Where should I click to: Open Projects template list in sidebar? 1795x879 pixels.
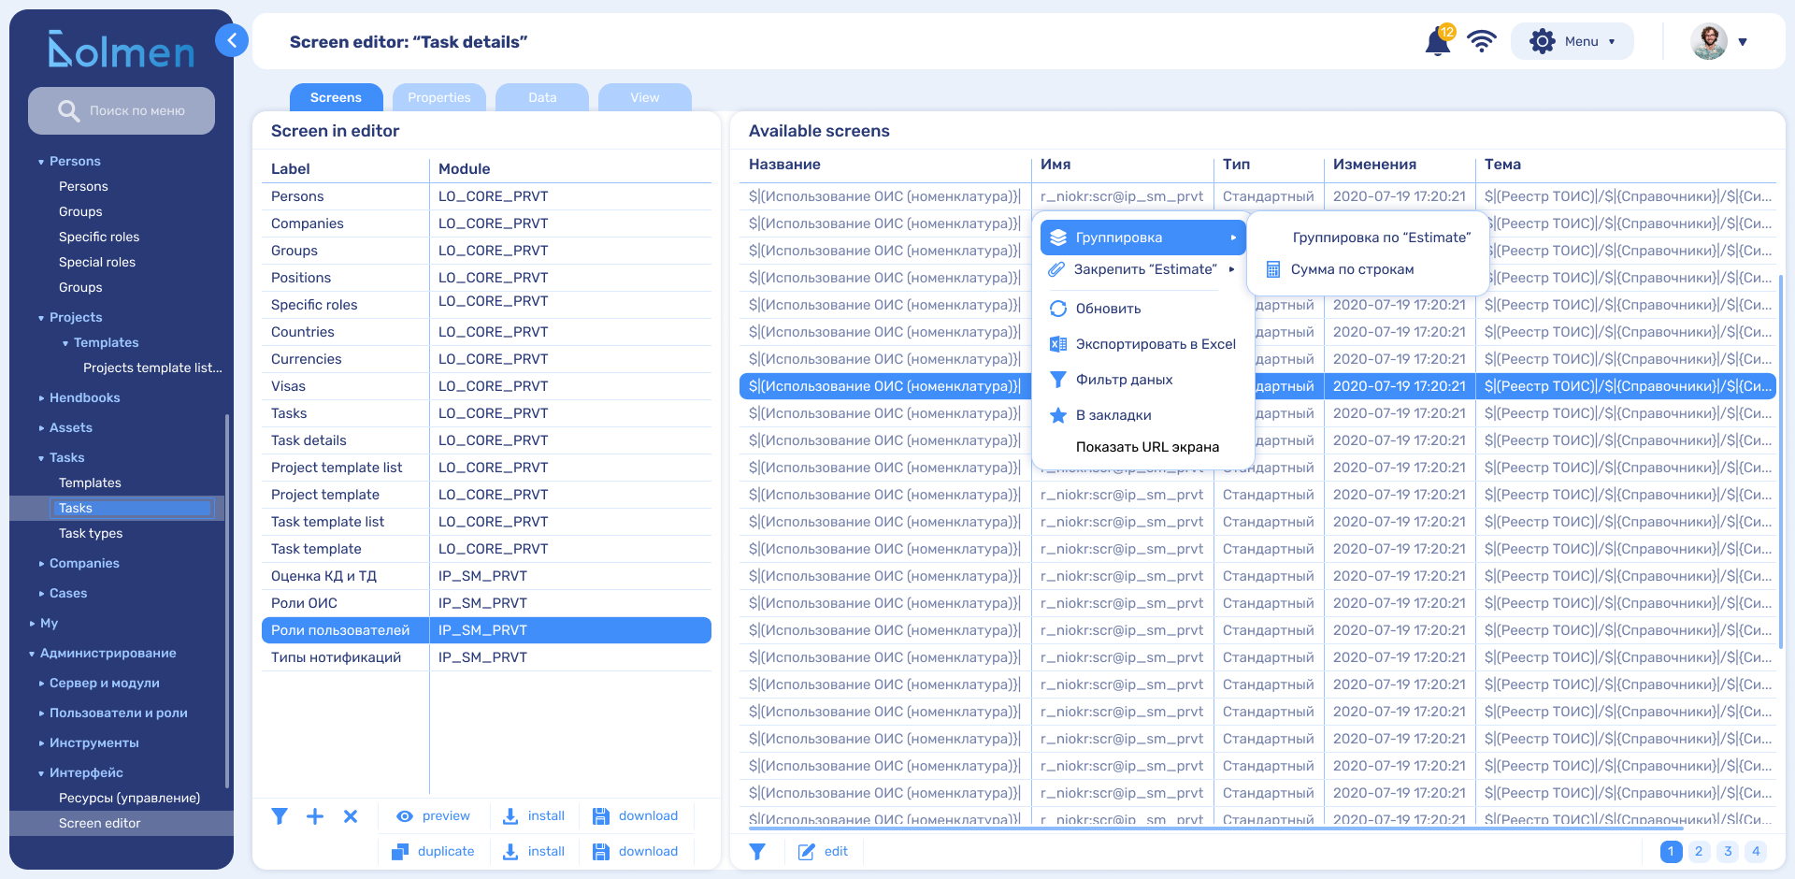coord(152,367)
